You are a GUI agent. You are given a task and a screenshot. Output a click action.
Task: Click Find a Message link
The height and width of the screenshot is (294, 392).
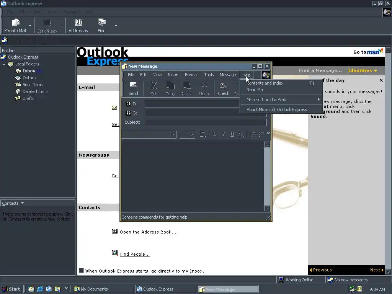pyautogui.click(x=320, y=70)
